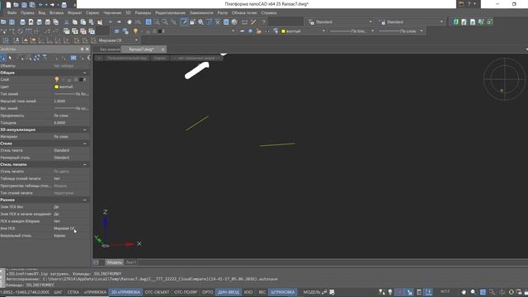Toggle СЕТКА grid mode in status bar
The height and width of the screenshot is (297, 528).
(73, 292)
